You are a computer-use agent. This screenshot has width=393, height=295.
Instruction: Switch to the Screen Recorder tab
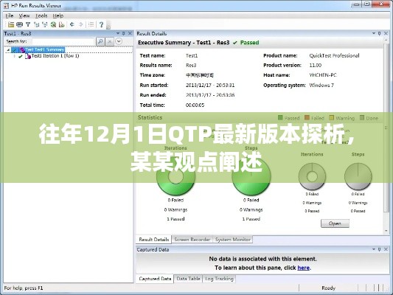(192, 240)
